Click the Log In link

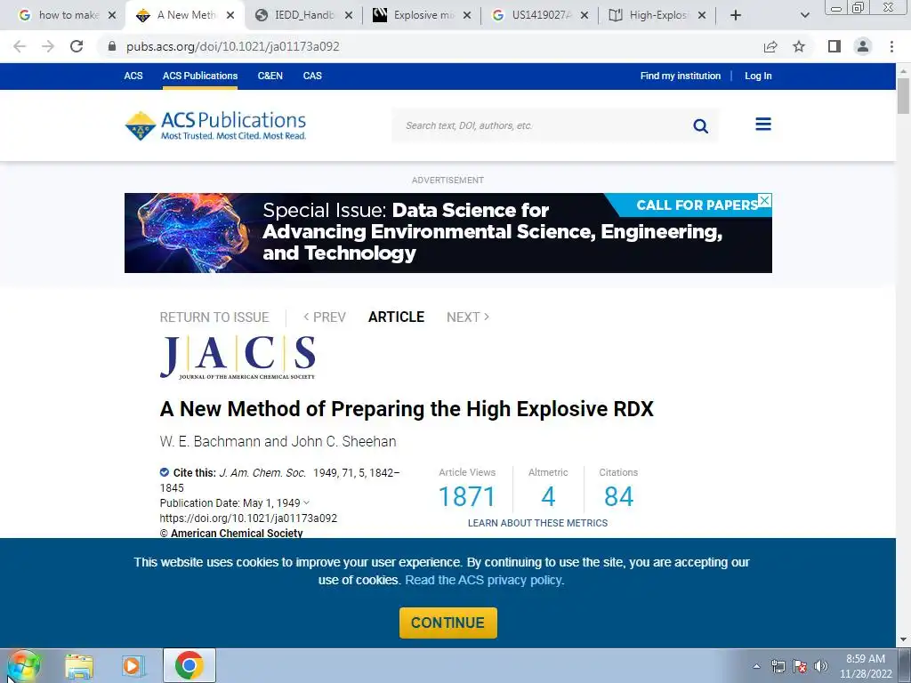pyautogui.click(x=758, y=76)
